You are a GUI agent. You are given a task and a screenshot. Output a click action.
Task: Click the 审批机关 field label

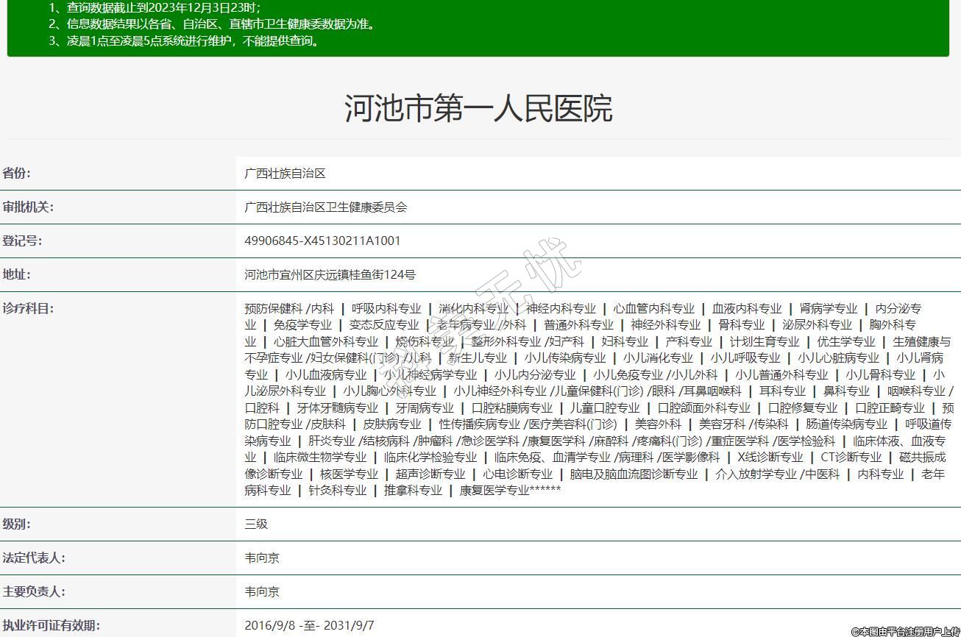tap(28, 207)
